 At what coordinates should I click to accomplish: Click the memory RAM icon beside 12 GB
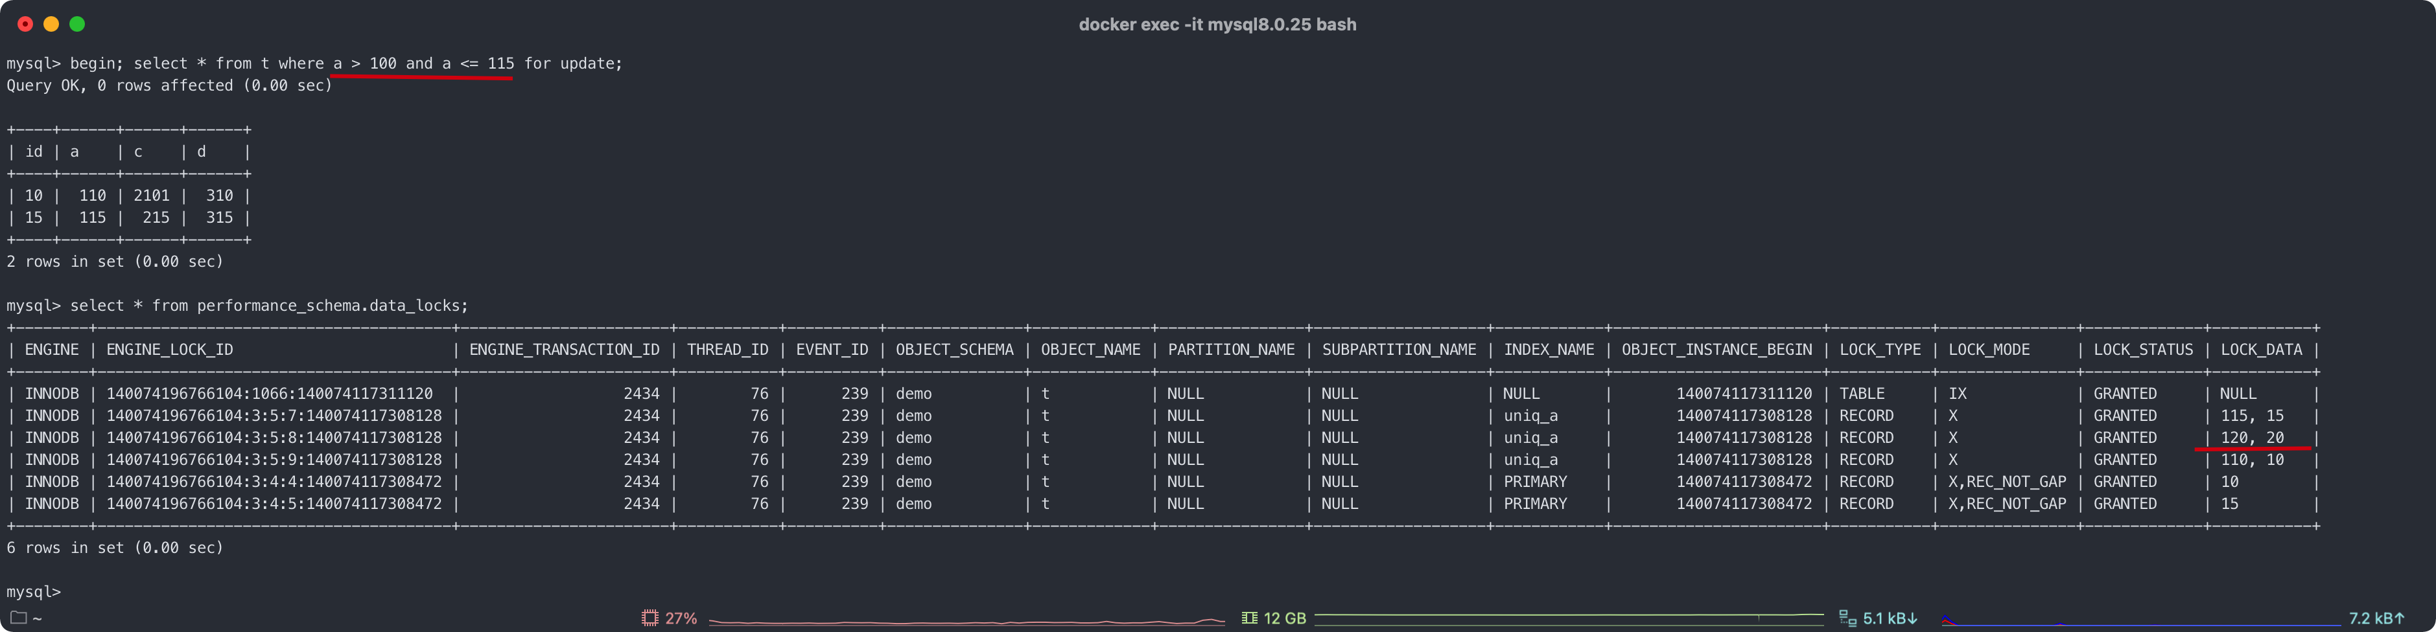click(x=1249, y=618)
